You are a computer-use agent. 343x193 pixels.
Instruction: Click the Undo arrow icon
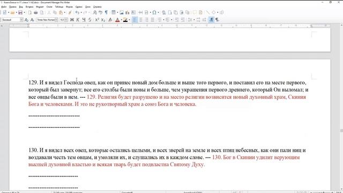tap(77, 13)
